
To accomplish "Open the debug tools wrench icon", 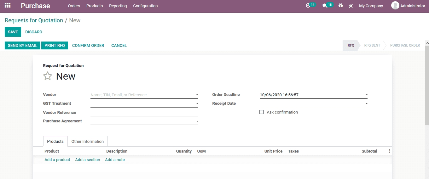I will pos(351,6).
